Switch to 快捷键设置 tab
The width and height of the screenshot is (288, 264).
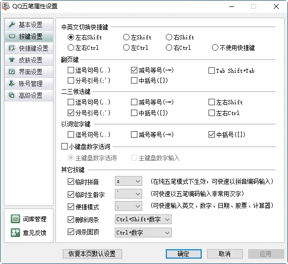(x=29, y=48)
